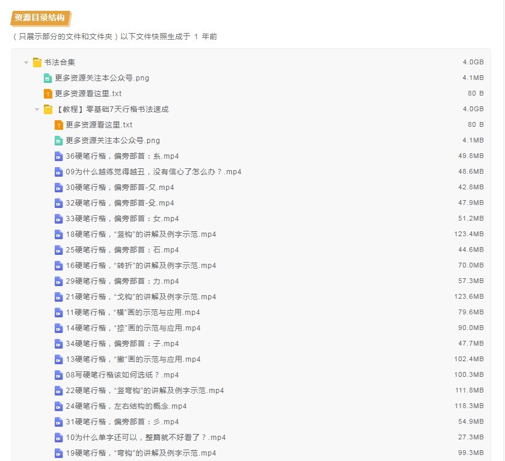Viewport: 505px width, 461px height.
Task: Select 16硬笔行楷 "转折"的讲解及例字示范.mp4
Action: 141,266
